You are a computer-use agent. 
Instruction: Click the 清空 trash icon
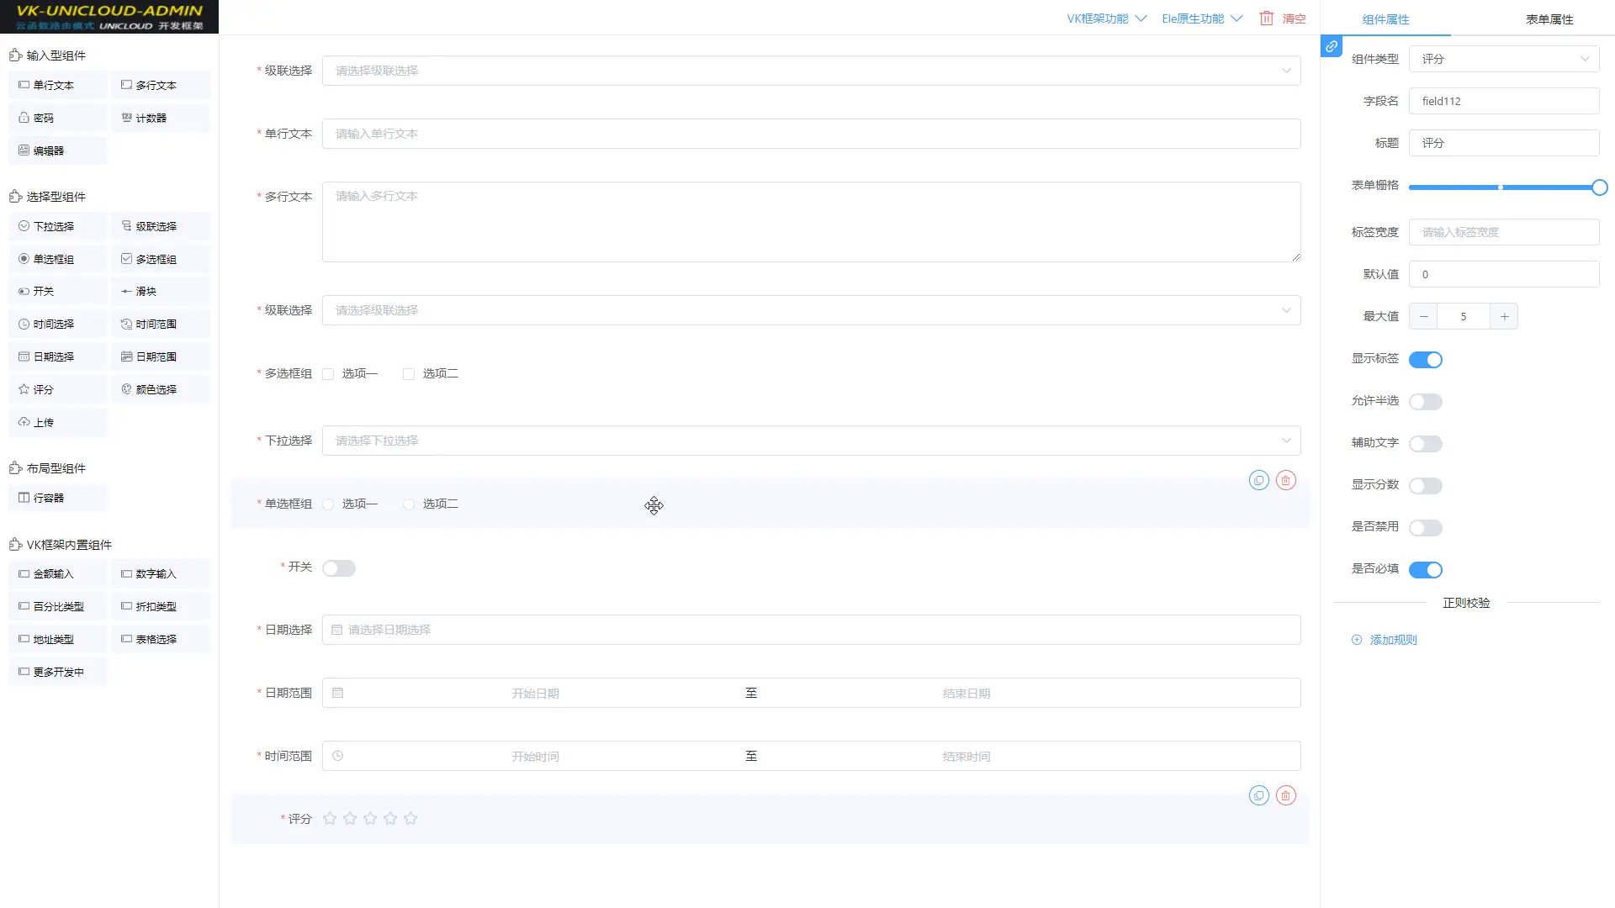[1266, 18]
